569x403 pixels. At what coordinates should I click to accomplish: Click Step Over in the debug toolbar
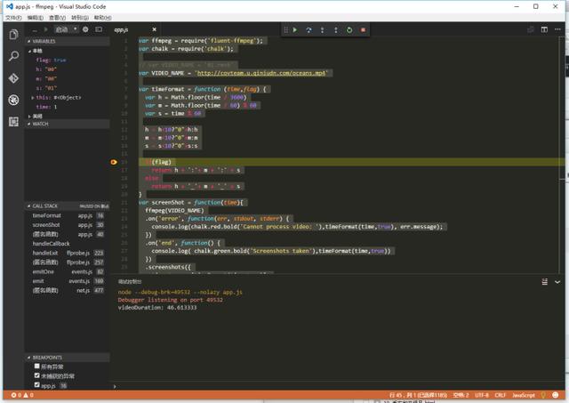point(309,30)
